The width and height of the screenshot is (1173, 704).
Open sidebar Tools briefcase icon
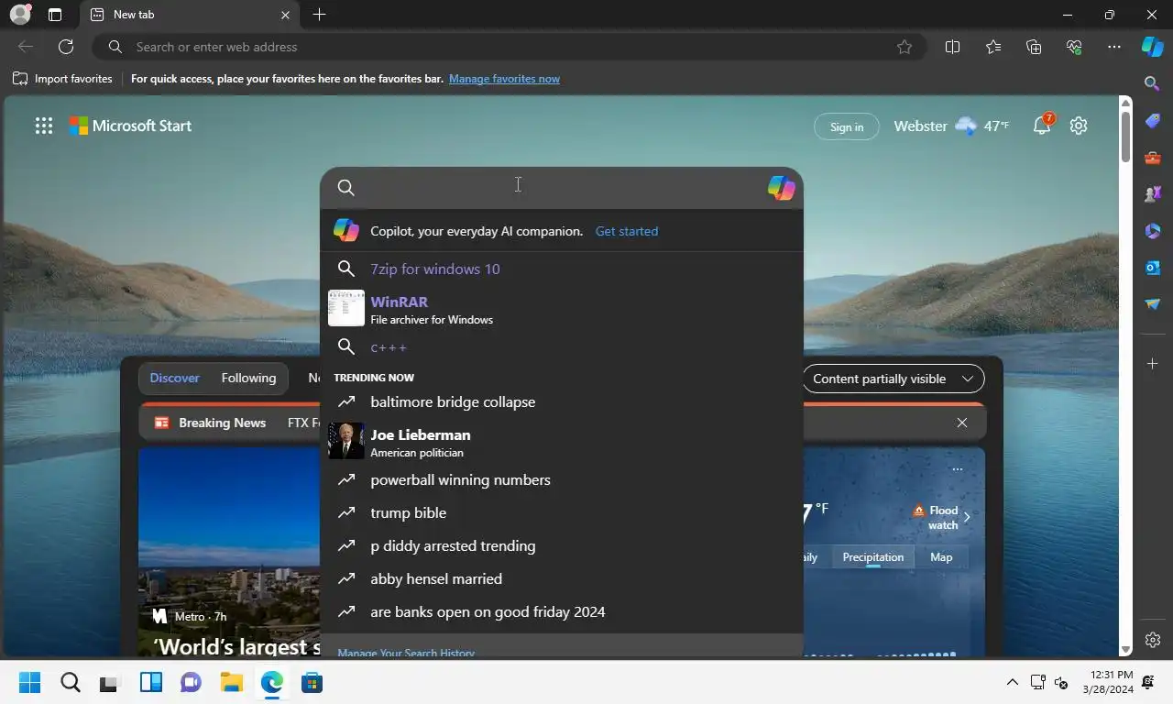point(1153,158)
